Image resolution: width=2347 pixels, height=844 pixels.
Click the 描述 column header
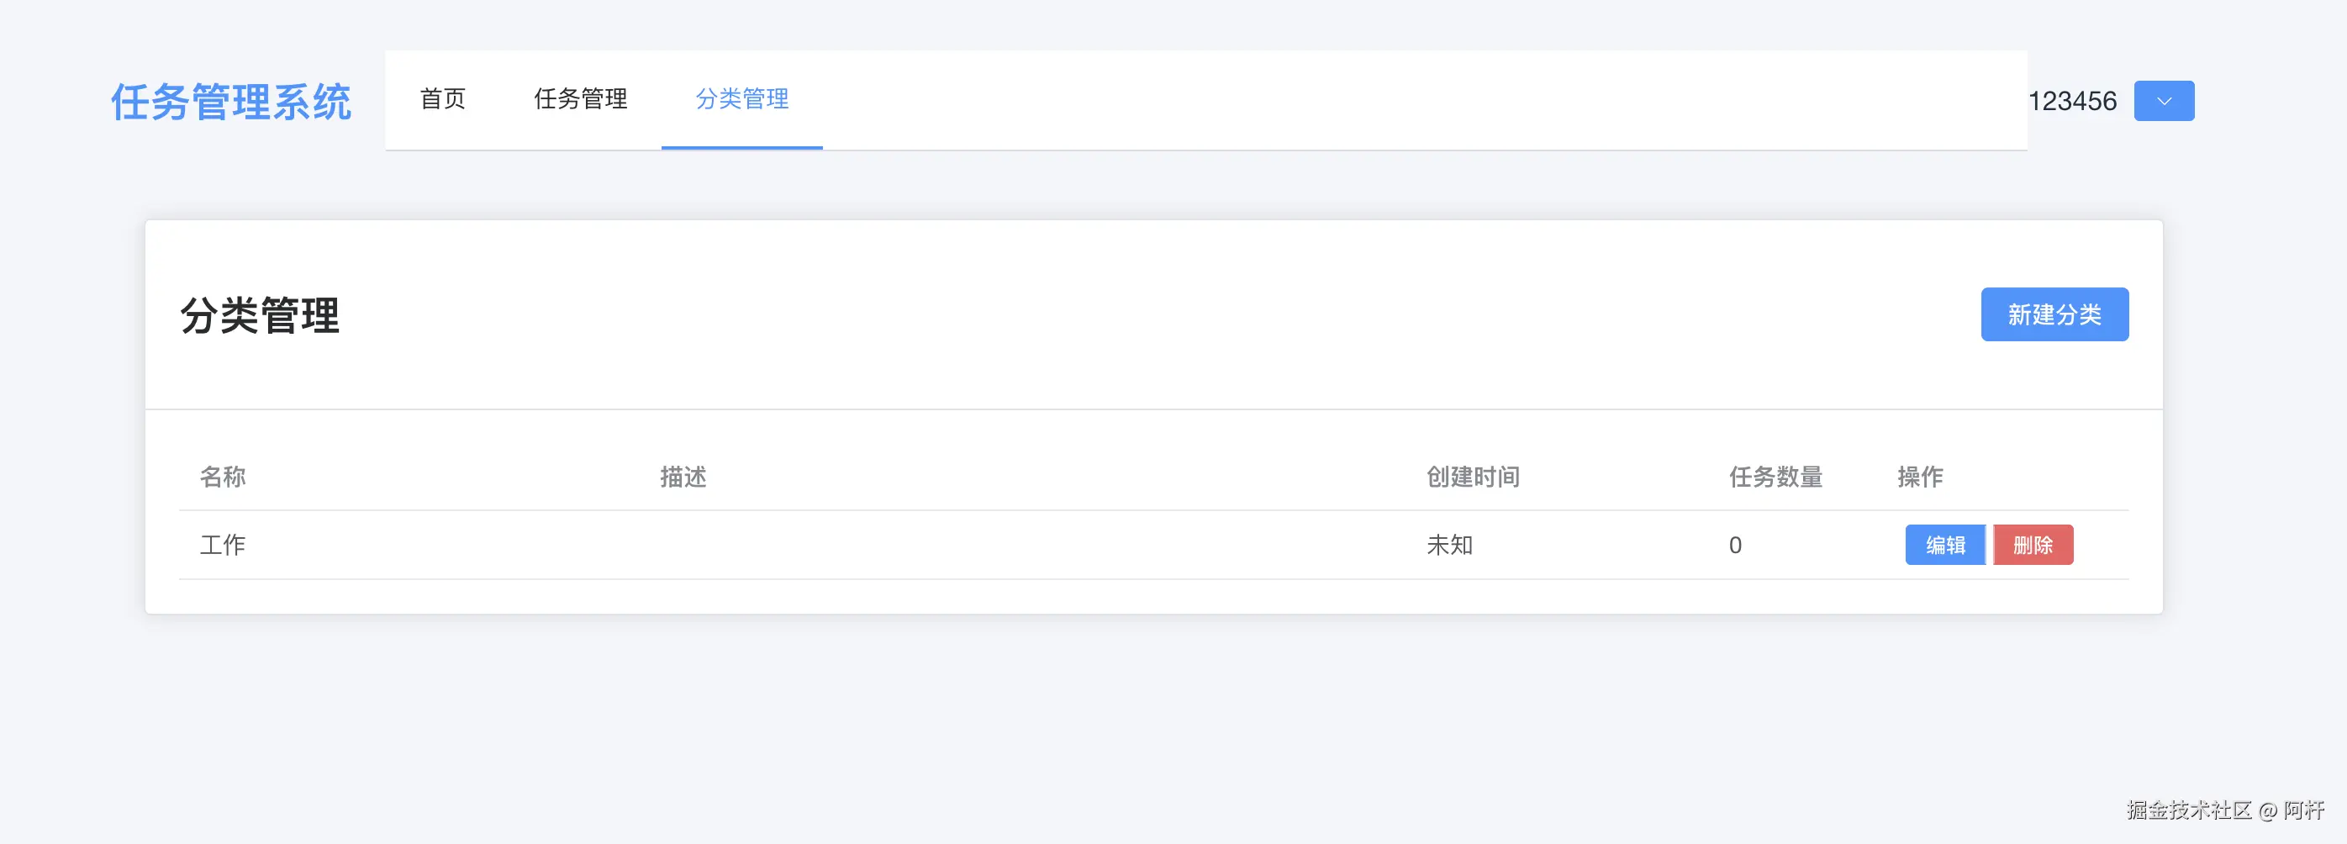[683, 477]
